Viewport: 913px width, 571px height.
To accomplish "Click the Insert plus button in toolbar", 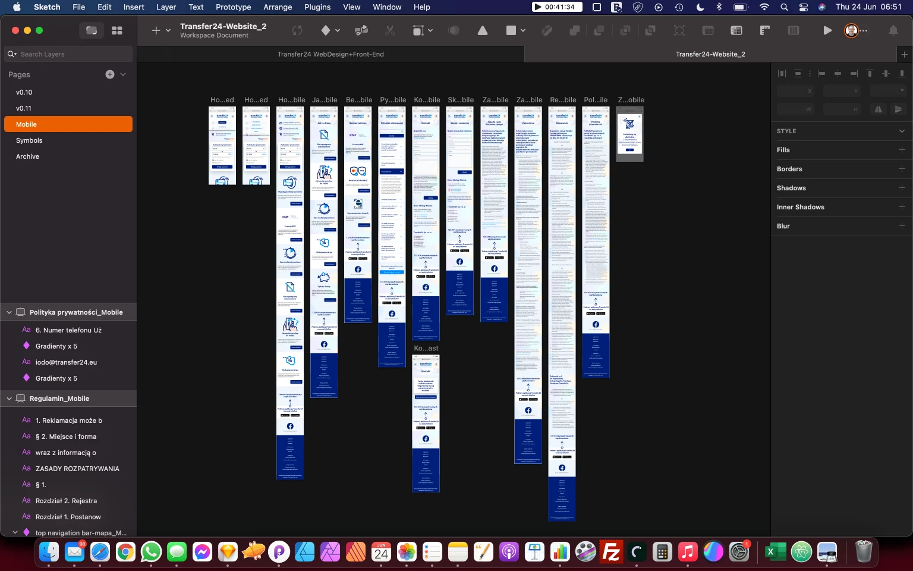I will pos(156,30).
